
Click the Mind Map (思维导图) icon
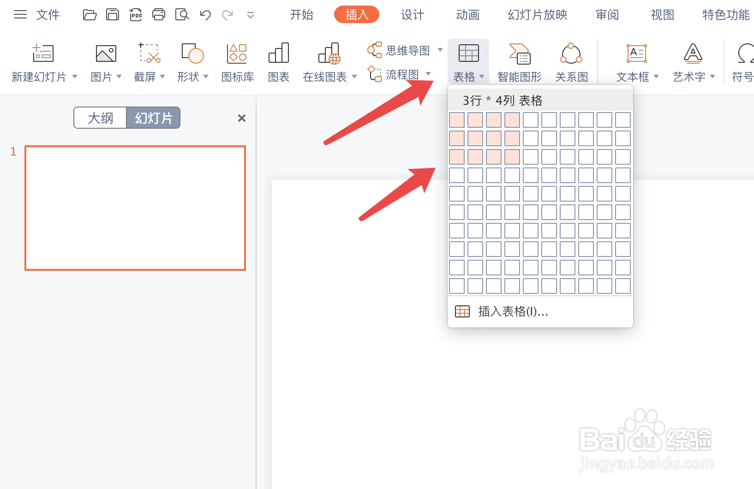pyautogui.click(x=375, y=50)
